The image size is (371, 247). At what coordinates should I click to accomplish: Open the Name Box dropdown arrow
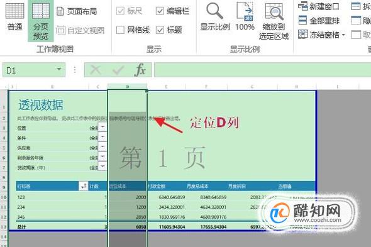pyautogui.click(x=59, y=69)
